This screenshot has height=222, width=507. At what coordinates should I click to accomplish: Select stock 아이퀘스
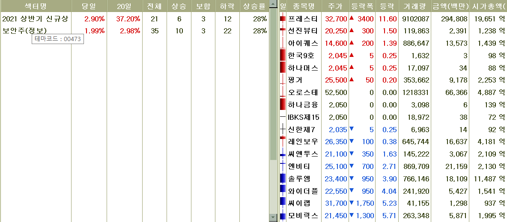[x=303, y=43]
